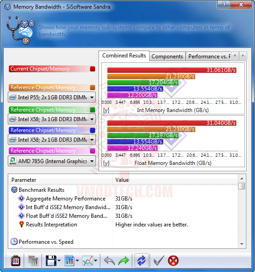Click the 17.197GB/s green bar in Float chart
255x272 pixels.
143,135
